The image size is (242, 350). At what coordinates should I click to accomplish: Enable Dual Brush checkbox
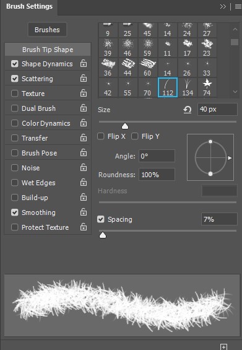(15, 108)
